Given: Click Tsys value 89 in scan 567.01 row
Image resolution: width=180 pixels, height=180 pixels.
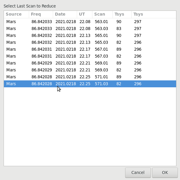Looking at the screenshot, I should 119,49.
